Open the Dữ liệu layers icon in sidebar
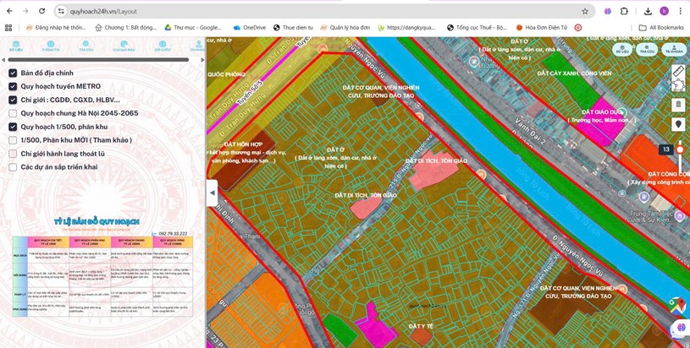The height and width of the screenshot is (348, 690). click(x=15, y=46)
